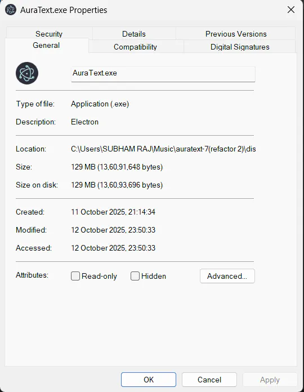Open the Details tab
The width and height of the screenshot is (304, 392).
click(134, 34)
